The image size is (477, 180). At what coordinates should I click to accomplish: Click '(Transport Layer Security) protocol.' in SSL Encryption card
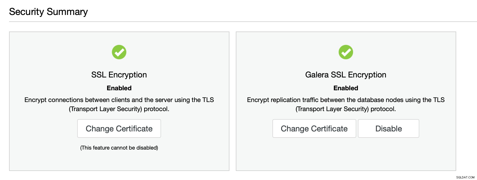(x=119, y=109)
